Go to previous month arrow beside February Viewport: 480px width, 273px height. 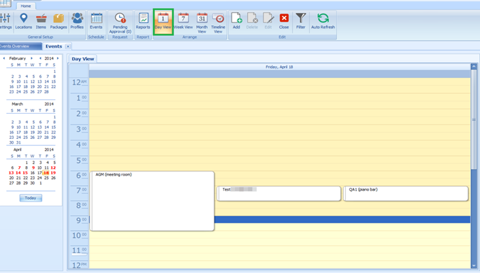coord(4,58)
